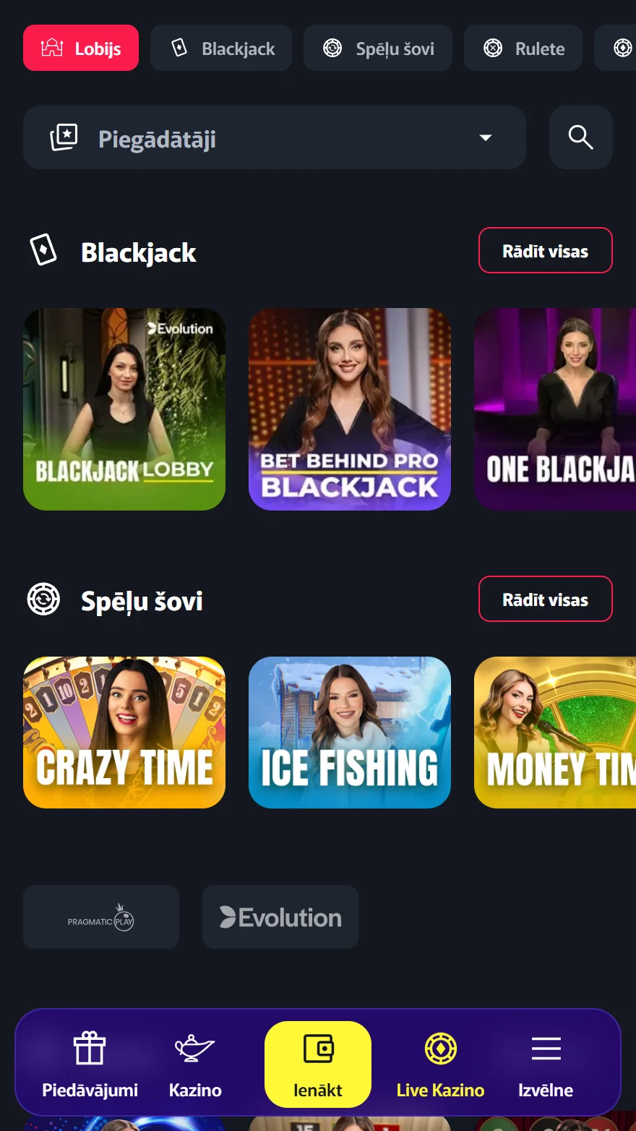Open the search magnifier icon
The image size is (636, 1131).
pyautogui.click(x=580, y=137)
